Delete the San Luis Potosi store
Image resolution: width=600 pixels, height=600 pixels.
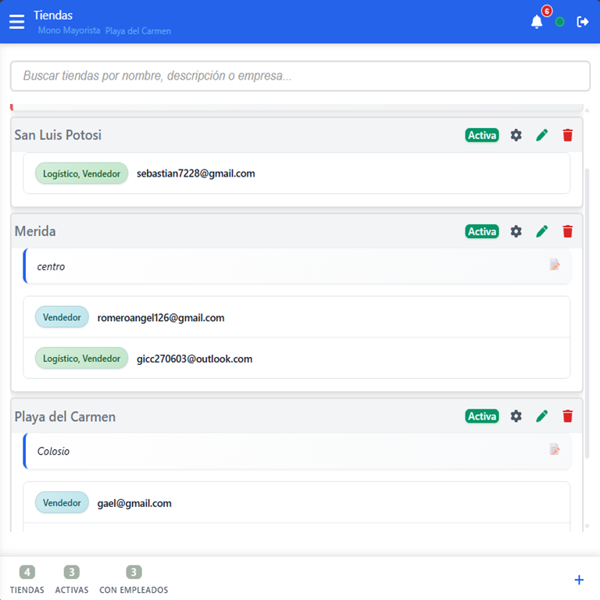tap(568, 135)
